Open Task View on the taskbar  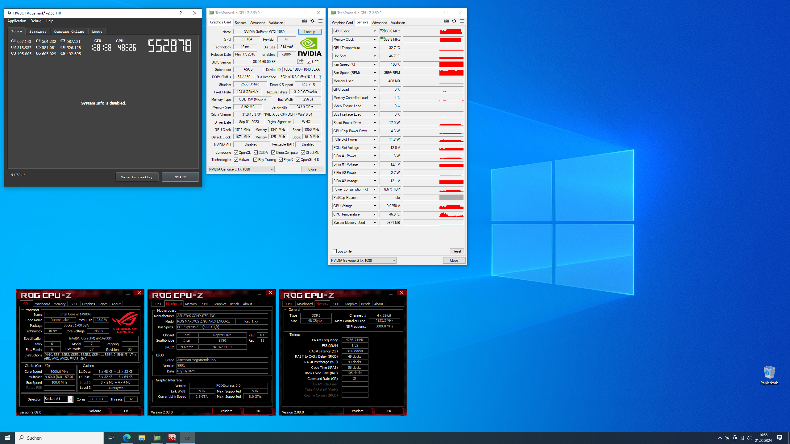[x=111, y=438]
